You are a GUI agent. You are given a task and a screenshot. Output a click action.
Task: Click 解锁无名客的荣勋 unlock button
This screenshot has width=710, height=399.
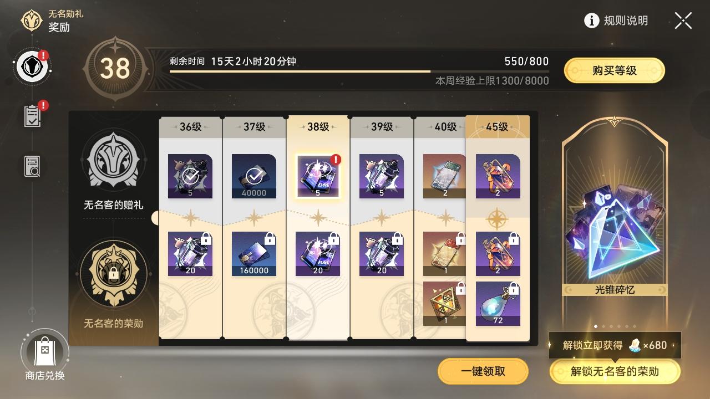(615, 371)
